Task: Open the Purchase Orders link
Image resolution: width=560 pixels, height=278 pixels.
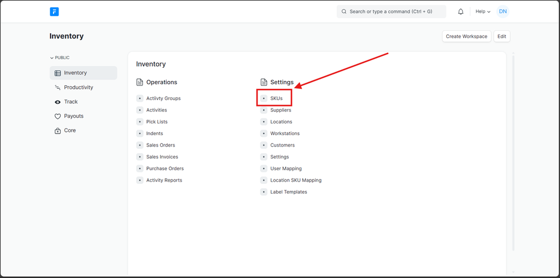Action: coord(165,169)
